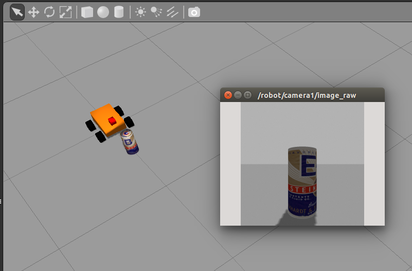Take a screenshot with camera icon
Screen dimensions: 412x271
pyautogui.click(x=194, y=12)
